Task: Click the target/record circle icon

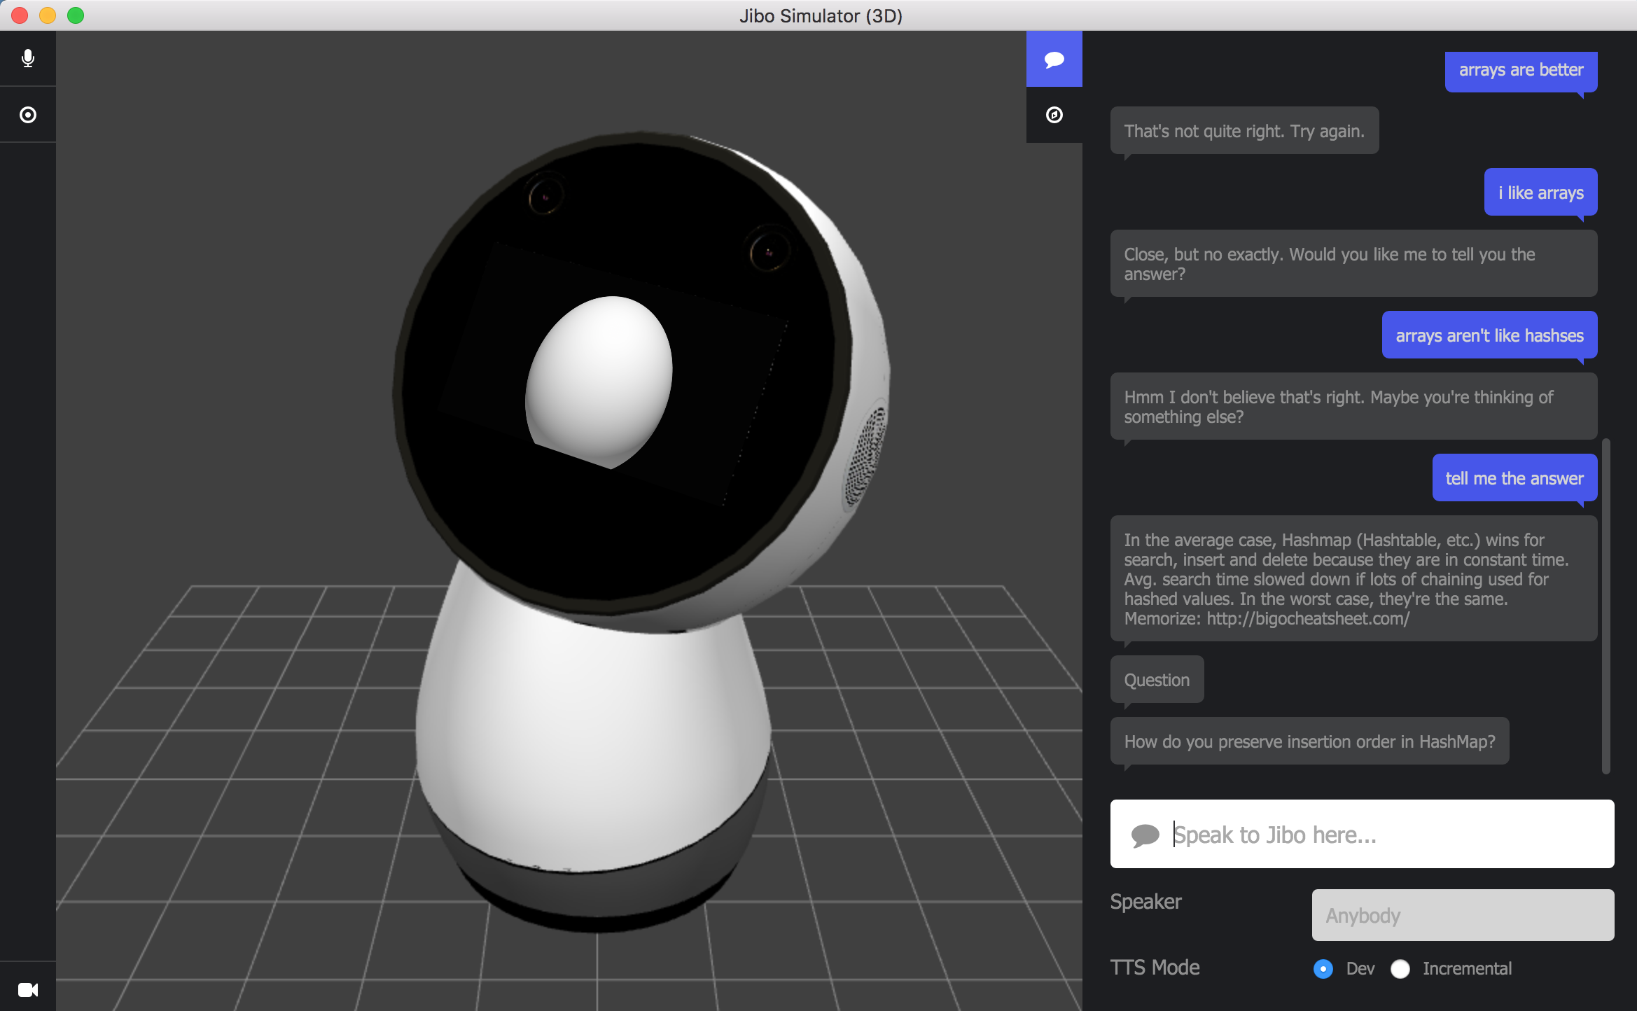Action: point(28,115)
